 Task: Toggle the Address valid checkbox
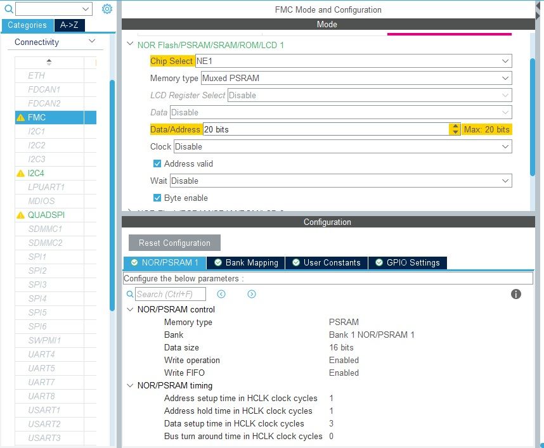point(157,163)
